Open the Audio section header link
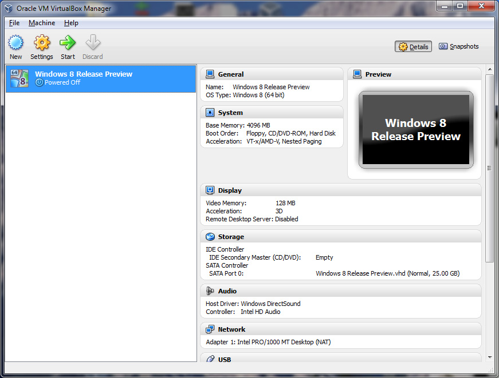Image resolution: width=499 pixels, height=378 pixels. point(227,291)
